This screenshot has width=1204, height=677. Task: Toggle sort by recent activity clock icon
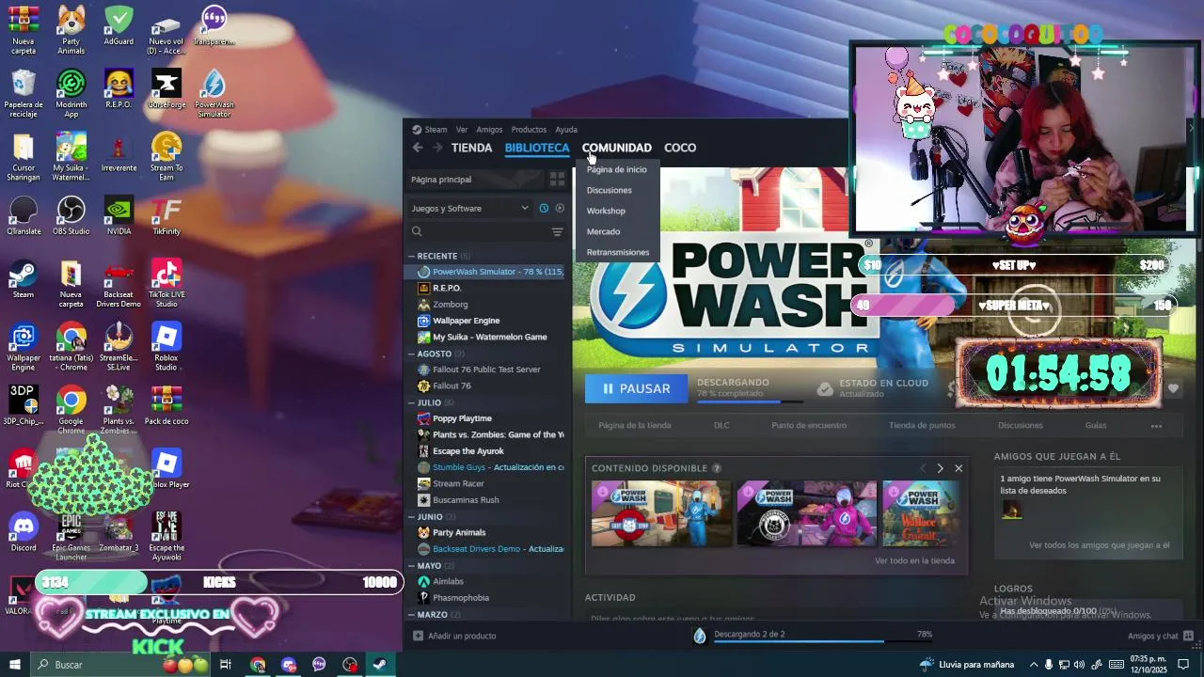pos(544,208)
